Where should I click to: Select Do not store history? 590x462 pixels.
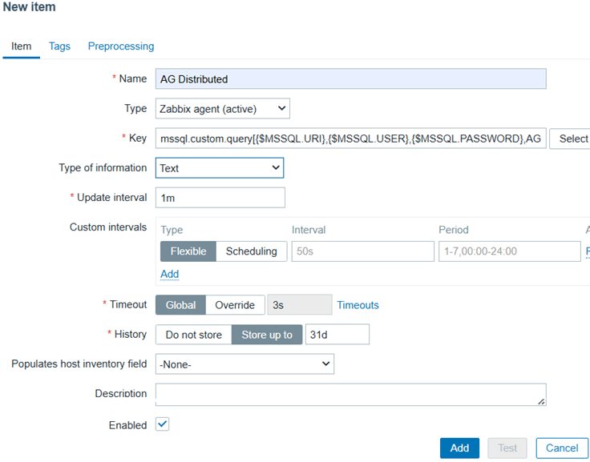point(193,335)
